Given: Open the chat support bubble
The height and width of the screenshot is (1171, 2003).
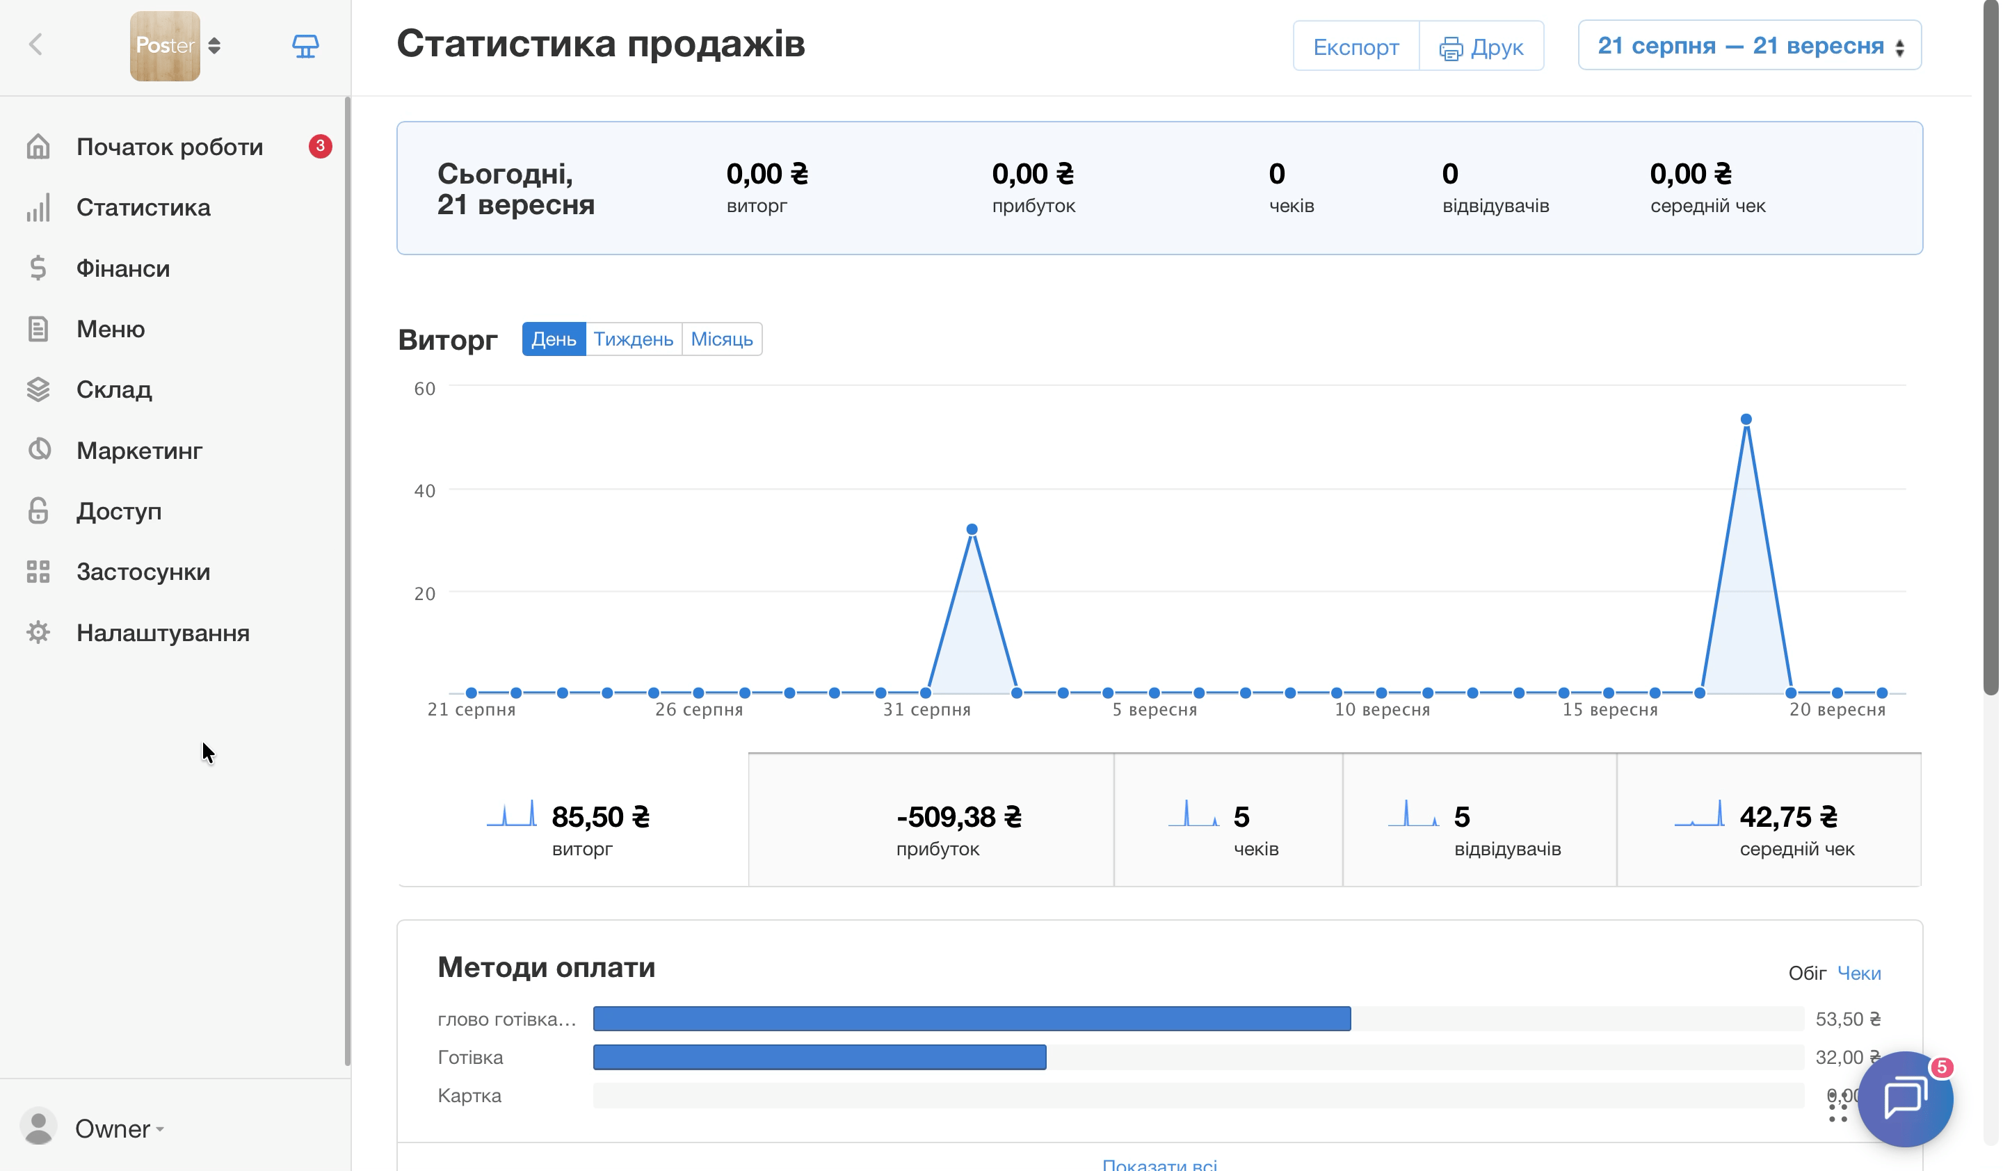Looking at the screenshot, I should tap(1904, 1099).
